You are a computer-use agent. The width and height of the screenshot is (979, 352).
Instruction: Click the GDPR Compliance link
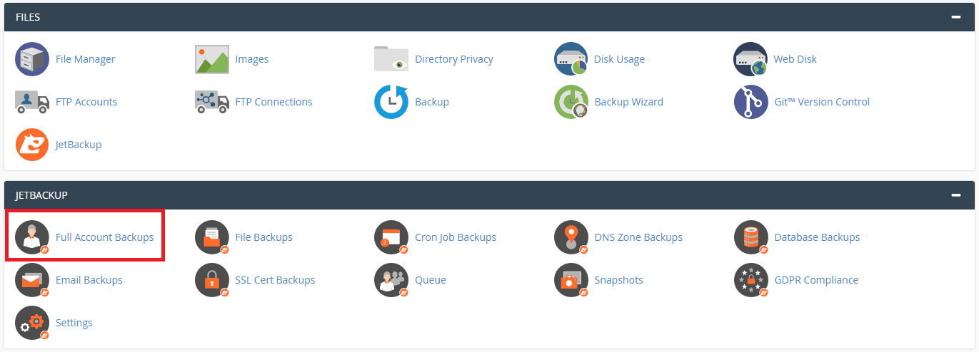pos(816,280)
